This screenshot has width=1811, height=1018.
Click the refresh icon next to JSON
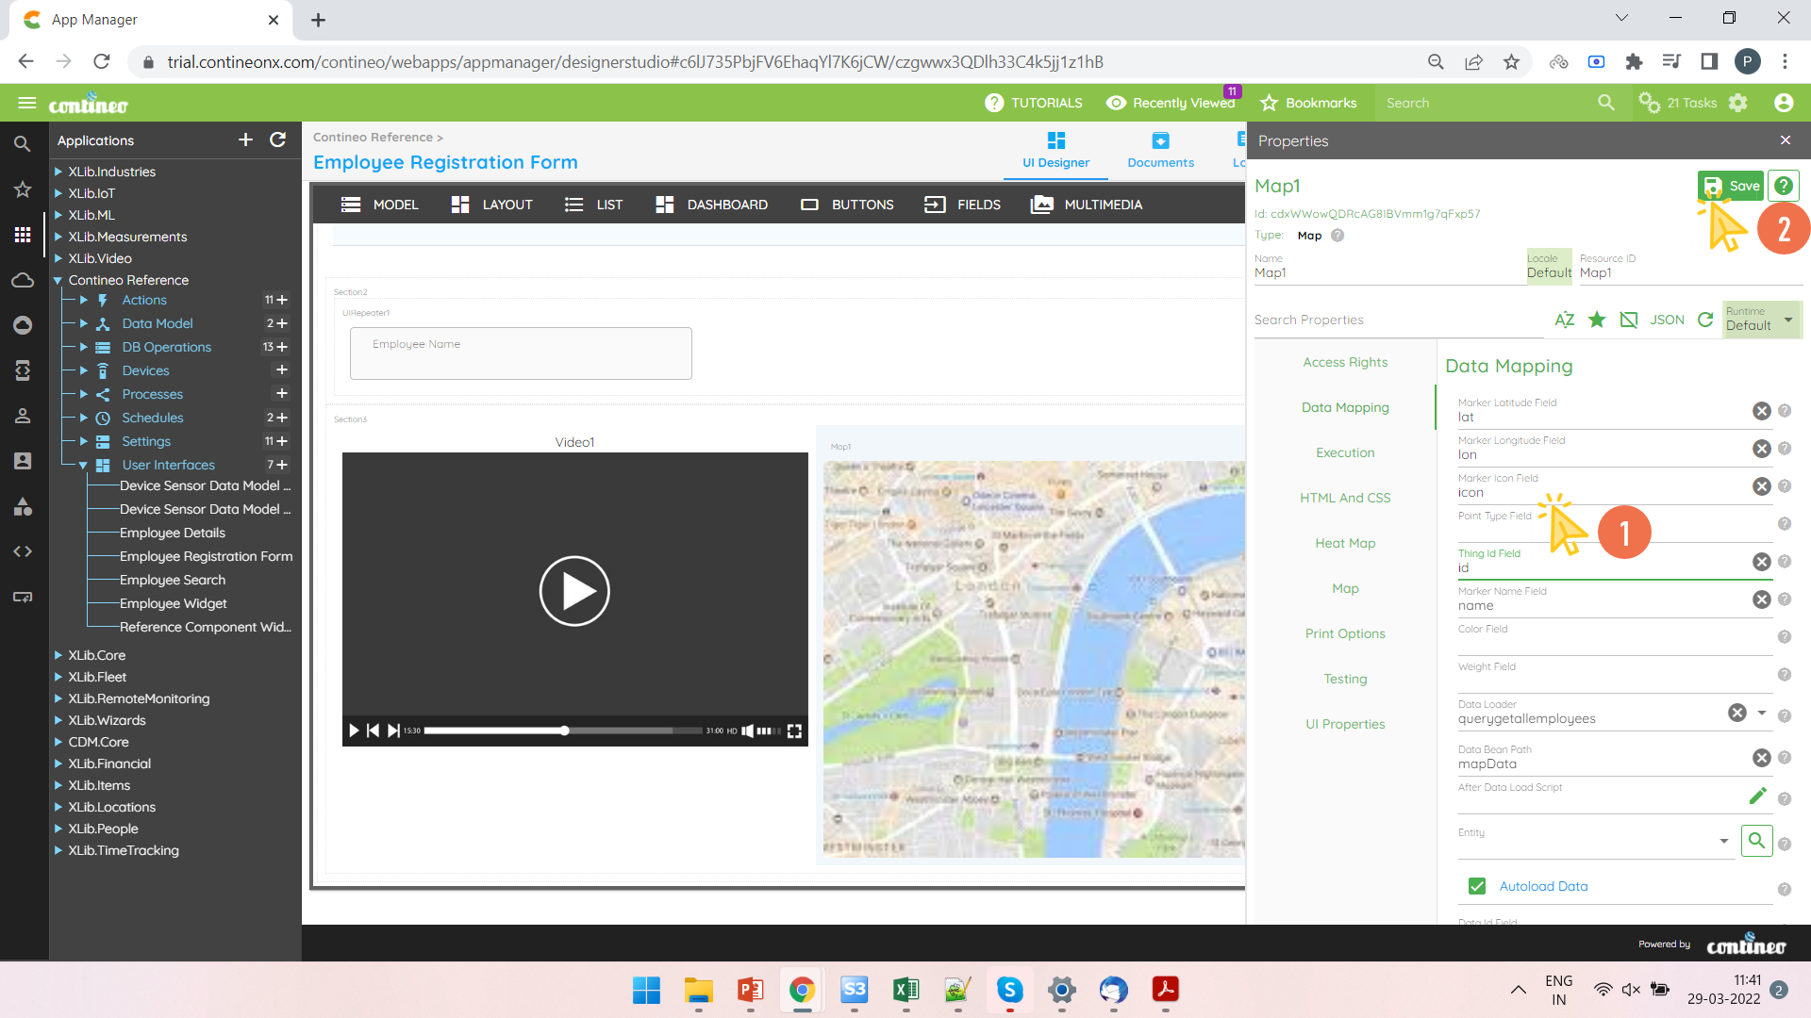tap(1705, 320)
